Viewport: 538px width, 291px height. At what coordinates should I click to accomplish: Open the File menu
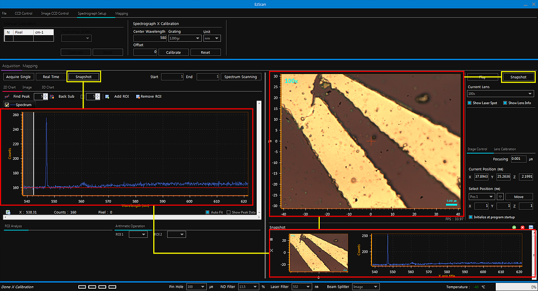(4, 13)
